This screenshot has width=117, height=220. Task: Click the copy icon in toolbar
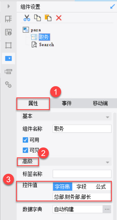click(37, 18)
